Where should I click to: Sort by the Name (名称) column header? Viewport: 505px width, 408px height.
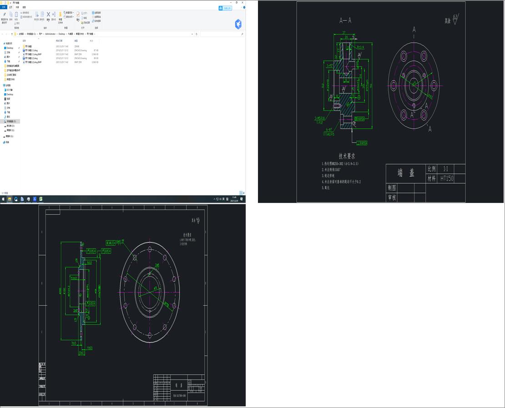[x=24, y=41]
